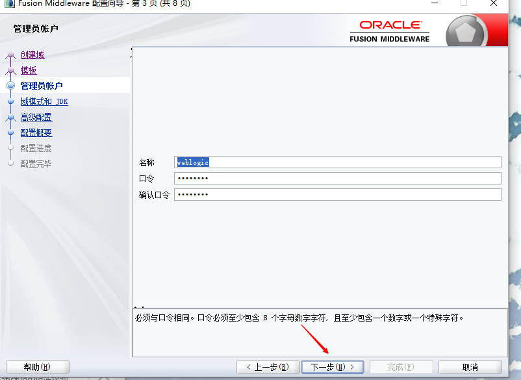Screen dimensions: 521x380
Task: Open the 高级配置 link
Action: (x=36, y=117)
